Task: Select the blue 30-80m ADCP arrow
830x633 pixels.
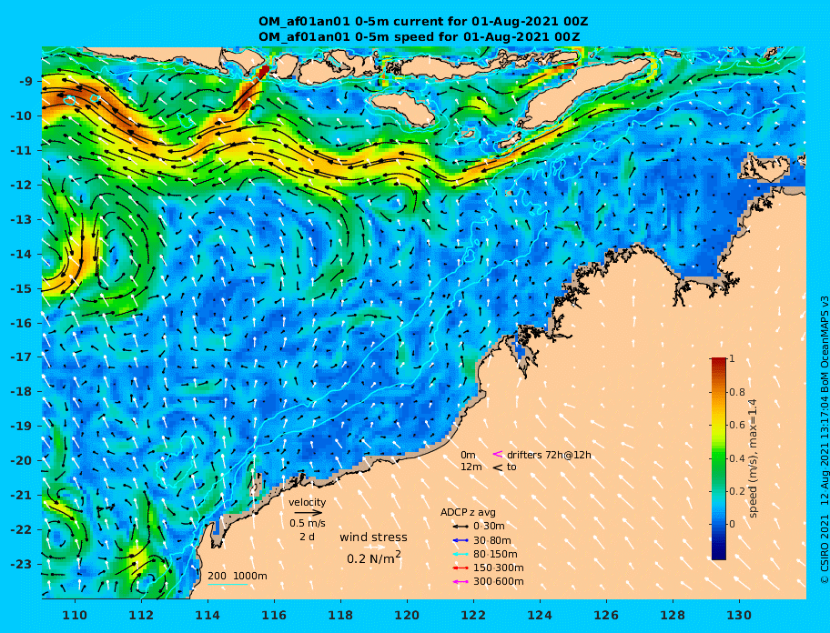Action: point(461,540)
